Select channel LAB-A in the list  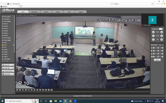[6, 50]
